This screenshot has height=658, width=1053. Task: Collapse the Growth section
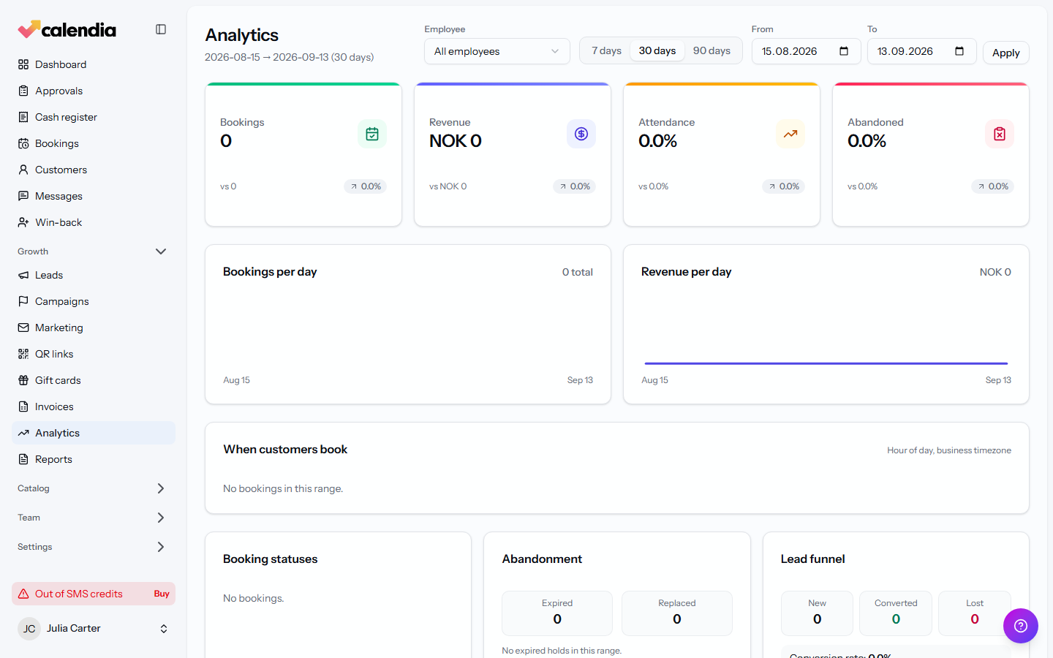coord(94,252)
